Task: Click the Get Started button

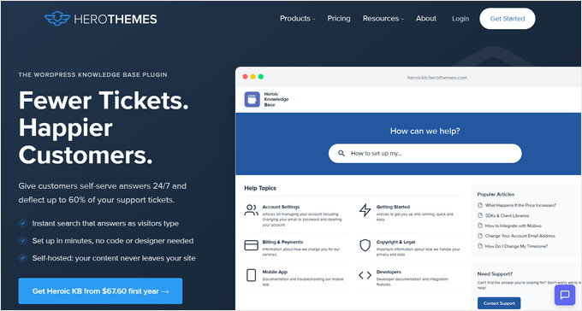Action: (507, 19)
